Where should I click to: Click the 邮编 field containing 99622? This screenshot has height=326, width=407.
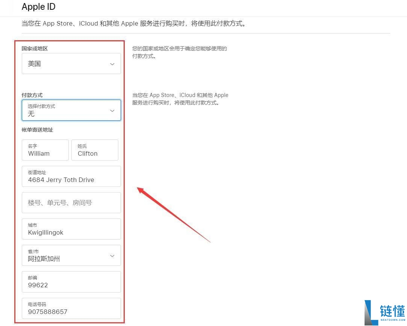pos(71,282)
